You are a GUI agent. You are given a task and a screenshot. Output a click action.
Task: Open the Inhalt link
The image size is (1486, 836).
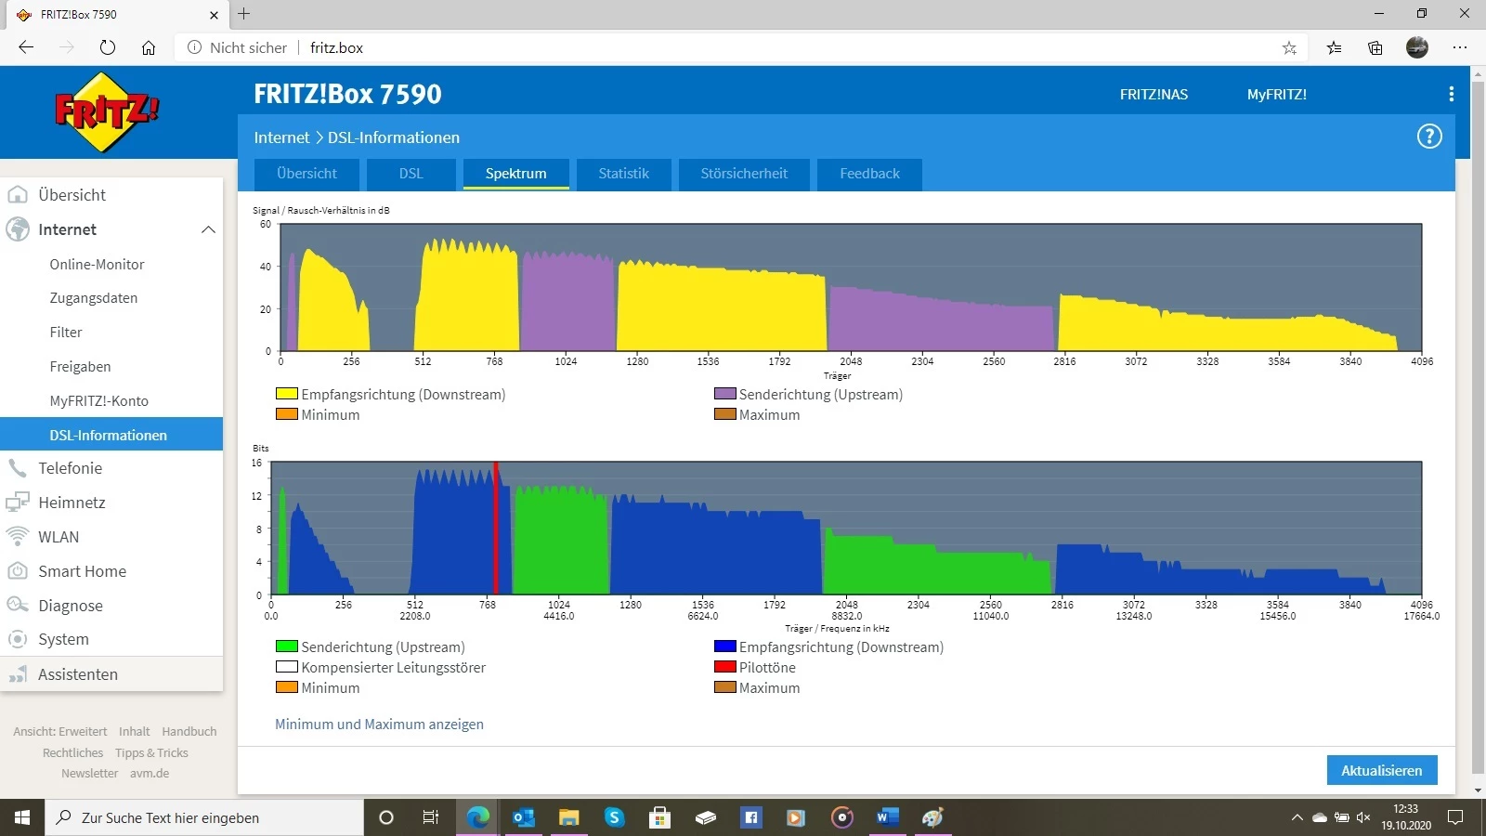pos(135,732)
